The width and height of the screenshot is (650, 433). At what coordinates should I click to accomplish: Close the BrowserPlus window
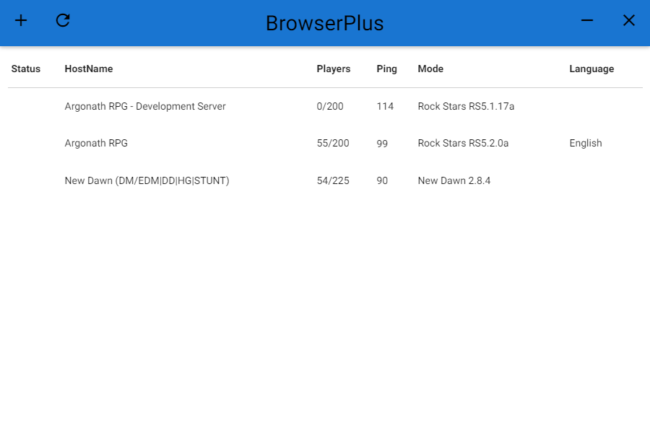(x=629, y=20)
